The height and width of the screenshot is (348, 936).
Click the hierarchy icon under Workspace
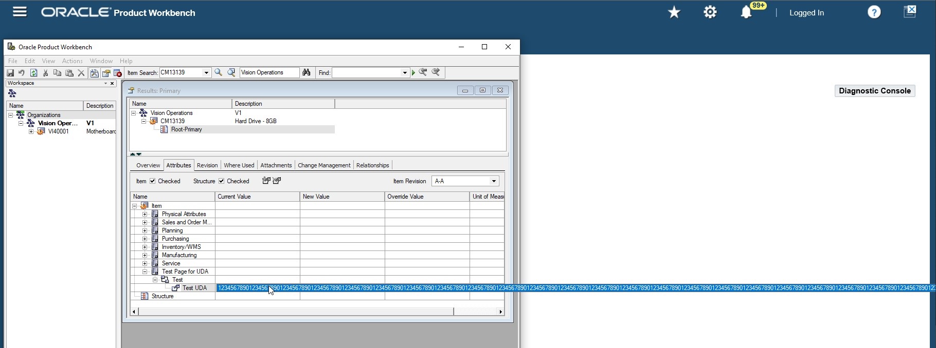click(12, 93)
